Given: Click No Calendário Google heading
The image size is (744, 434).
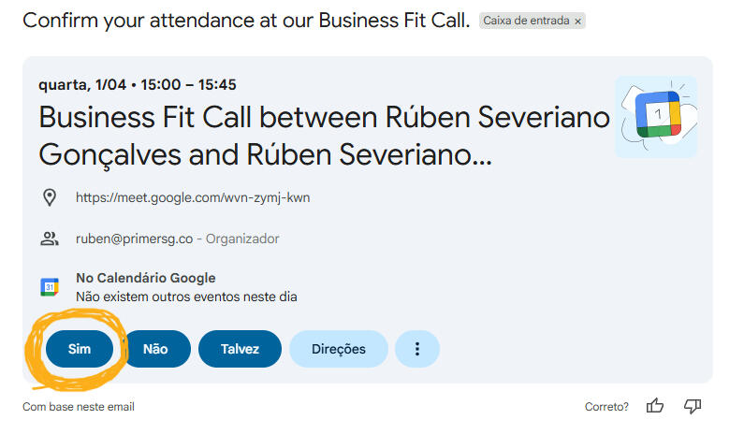Looking at the screenshot, I should coord(145,278).
